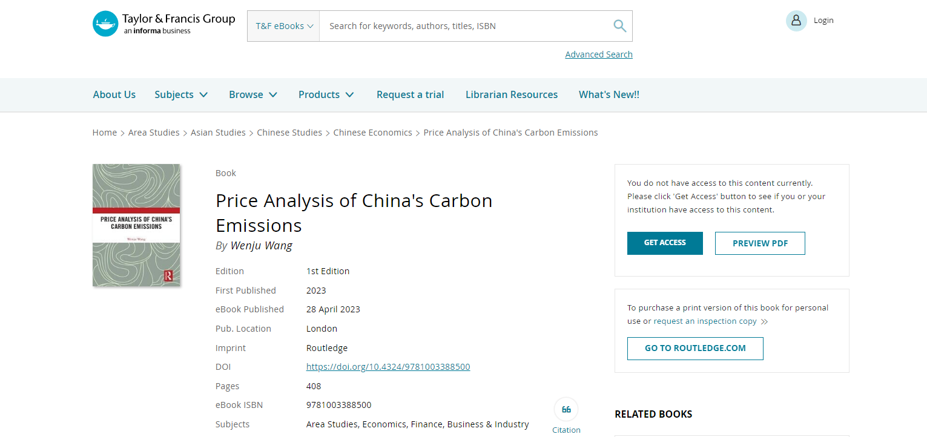Click author name Wenju Wang
The width and height of the screenshot is (927, 437).
click(x=262, y=246)
